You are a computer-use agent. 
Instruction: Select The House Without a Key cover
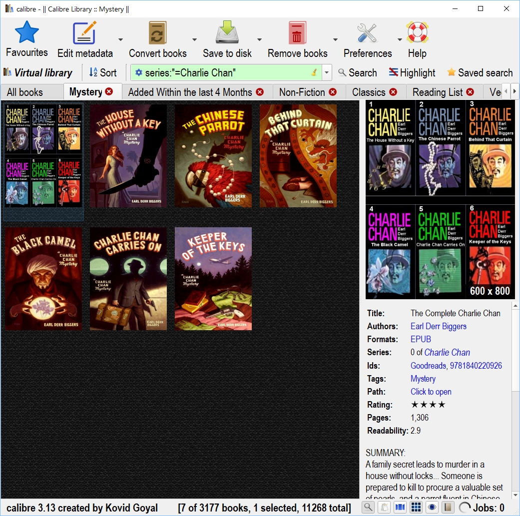click(x=128, y=156)
